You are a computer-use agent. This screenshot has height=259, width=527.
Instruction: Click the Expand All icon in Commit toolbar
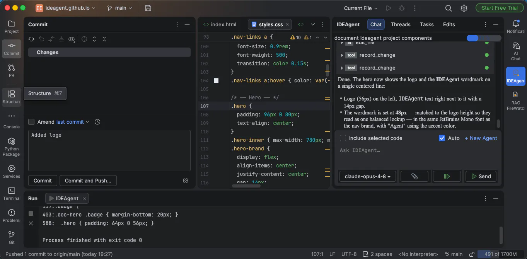[x=94, y=39]
